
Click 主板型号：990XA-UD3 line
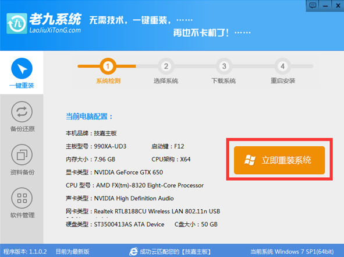tap(96, 146)
